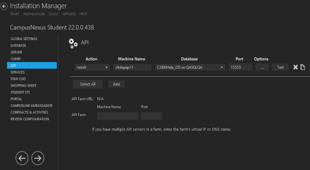Click the API gears icon
Image resolution: width=310 pixels, height=170 pixels.
pos(73,43)
